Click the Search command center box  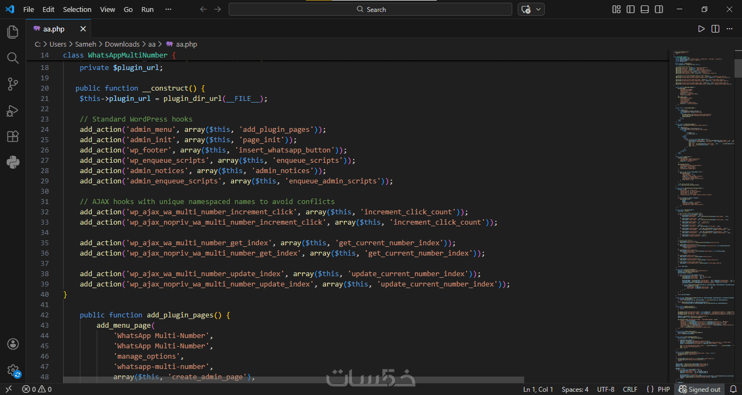tap(370, 9)
